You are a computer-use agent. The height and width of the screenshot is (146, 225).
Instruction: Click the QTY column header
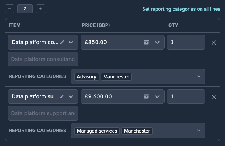173,25
